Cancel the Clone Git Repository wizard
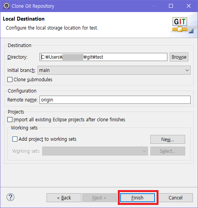 click(176, 198)
